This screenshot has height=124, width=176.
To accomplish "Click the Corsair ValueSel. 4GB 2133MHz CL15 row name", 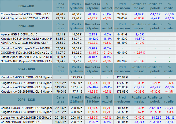I will coord(25,14).
